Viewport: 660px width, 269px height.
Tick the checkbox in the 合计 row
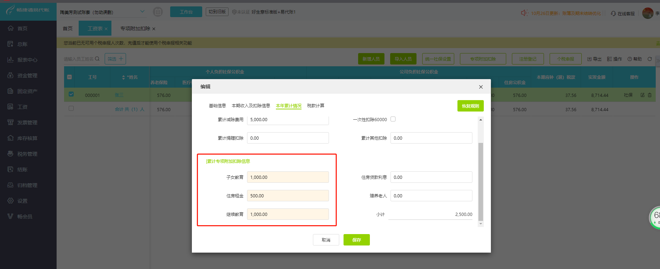click(71, 108)
